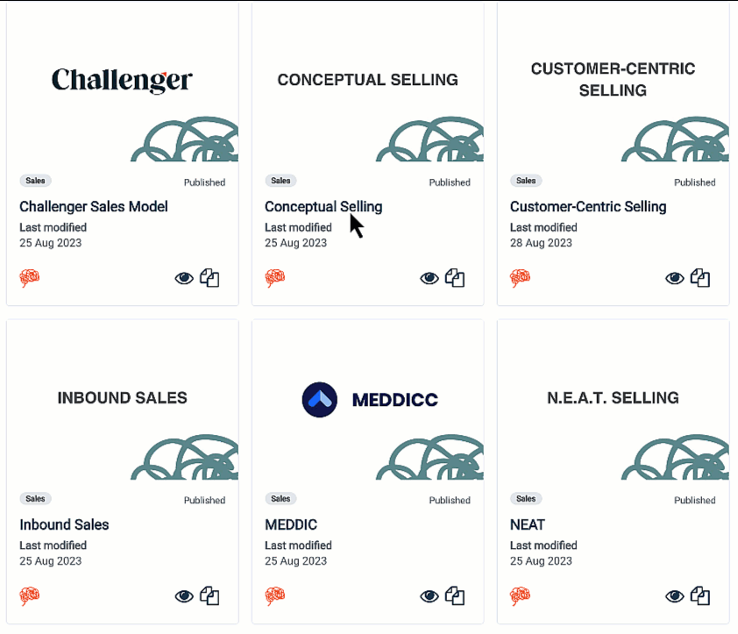Click the Sales tag on MEDDIC card

[x=280, y=499]
